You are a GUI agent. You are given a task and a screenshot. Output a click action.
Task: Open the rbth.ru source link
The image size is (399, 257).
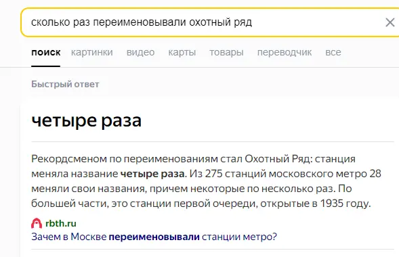point(61,223)
